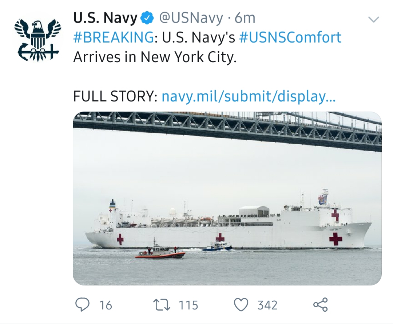Tap the share icon
The image size is (393, 324).
tap(321, 305)
